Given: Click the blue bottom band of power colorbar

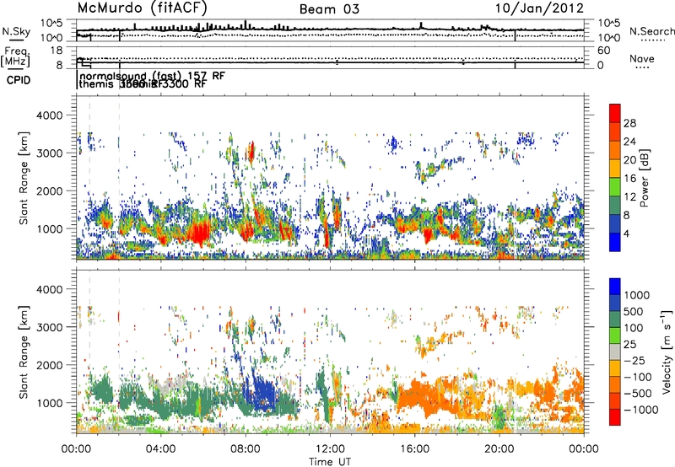Looking at the screenshot, I should click(615, 242).
